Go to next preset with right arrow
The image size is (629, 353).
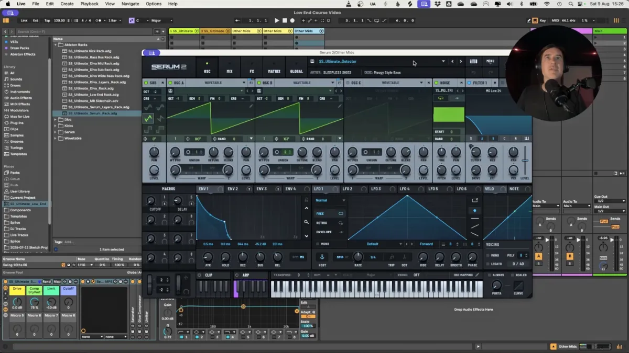461,61
